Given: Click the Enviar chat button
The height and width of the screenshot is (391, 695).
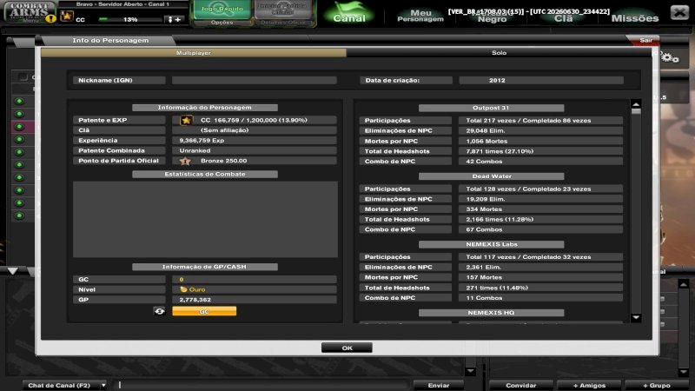Looking at the screenshot, I should coord(439,385).
